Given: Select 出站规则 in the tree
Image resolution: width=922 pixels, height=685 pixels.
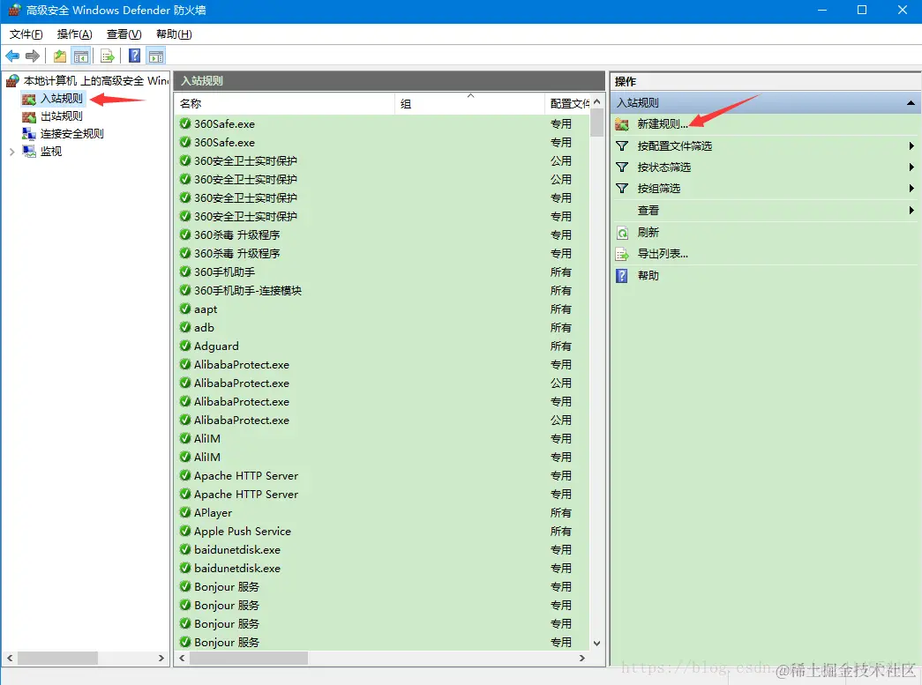Looking at the screenshot, I should pos(62,116).
